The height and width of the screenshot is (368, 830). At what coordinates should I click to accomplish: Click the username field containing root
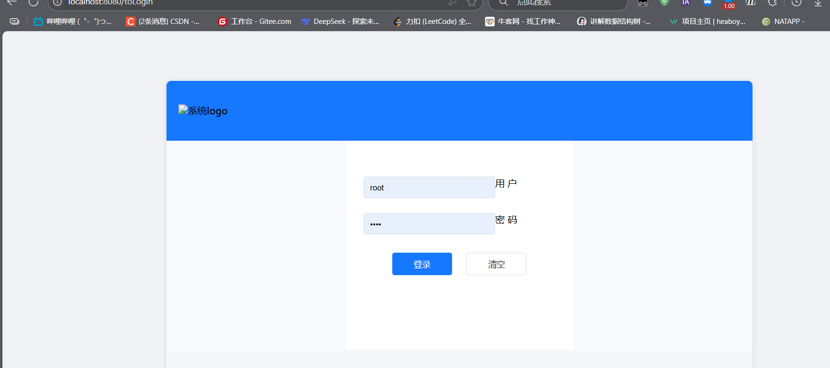429,188
